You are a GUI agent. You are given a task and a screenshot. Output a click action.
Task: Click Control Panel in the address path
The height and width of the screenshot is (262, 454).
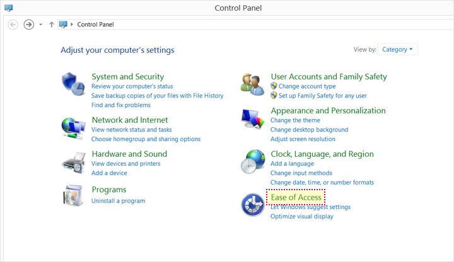pos(95,25)
